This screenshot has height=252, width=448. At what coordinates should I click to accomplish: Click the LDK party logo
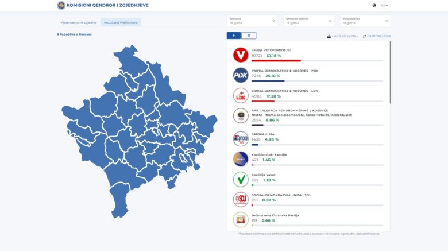(x=241, y=95)
